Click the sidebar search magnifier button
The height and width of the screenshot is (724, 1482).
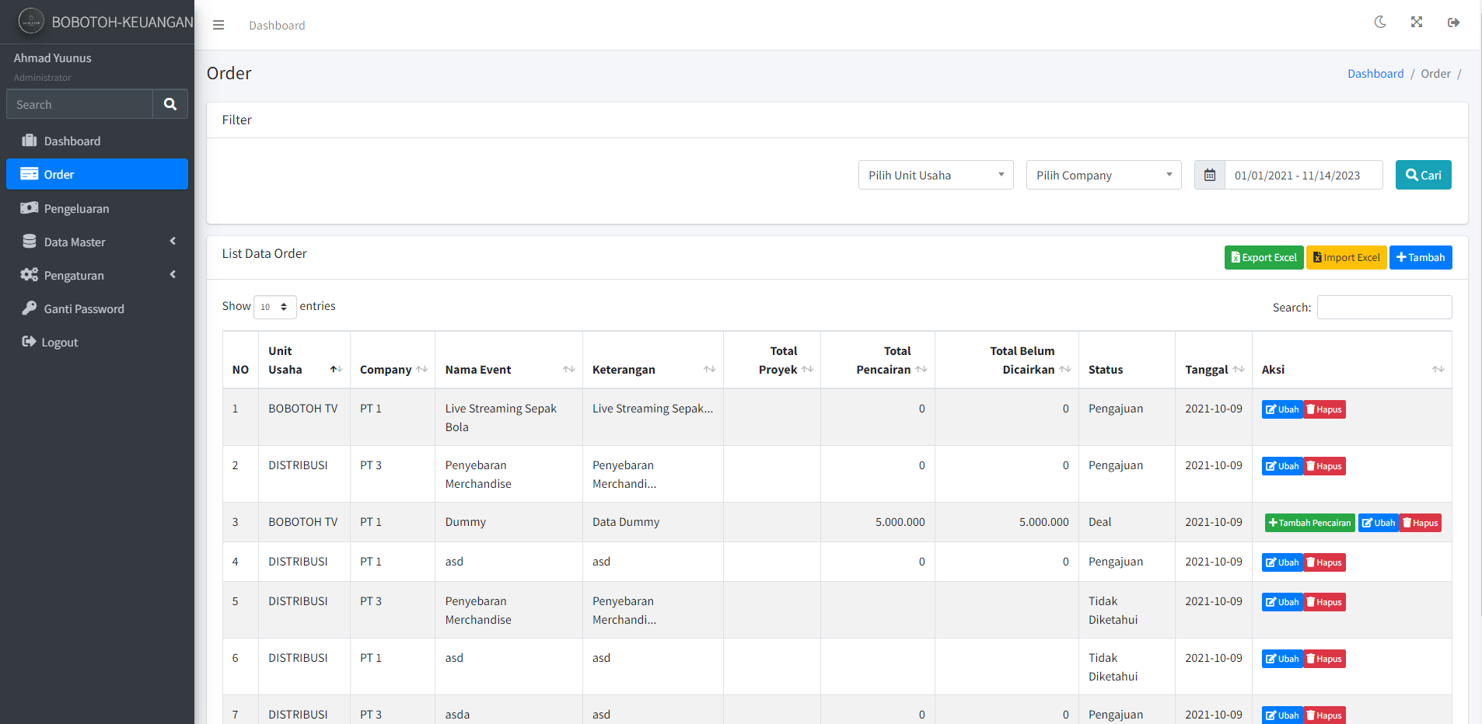tap(170, 104)
